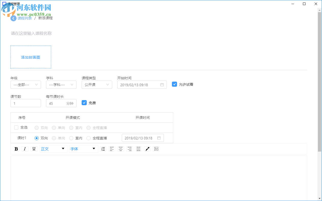Click 添加封面图 to add a cover image
The image size is (322, 201).
pyautogui.click(x=31, y=57)
